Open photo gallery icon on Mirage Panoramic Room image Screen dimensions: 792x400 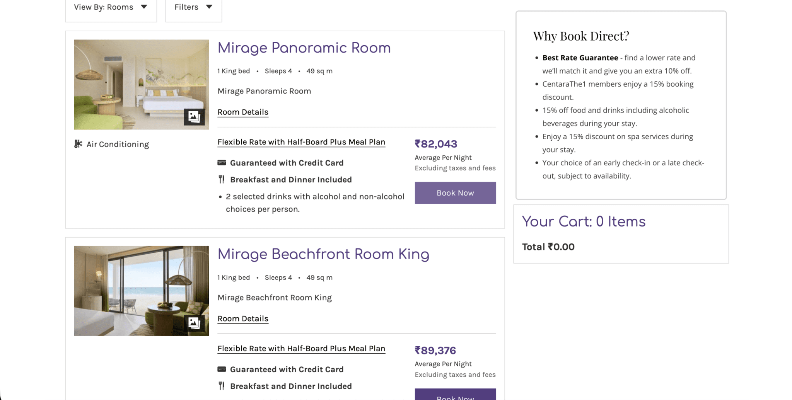(x=194, y=116)
